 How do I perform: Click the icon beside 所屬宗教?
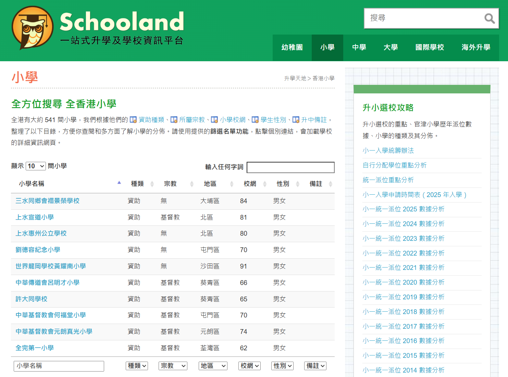pyautogui.click(x=174, y=120)
